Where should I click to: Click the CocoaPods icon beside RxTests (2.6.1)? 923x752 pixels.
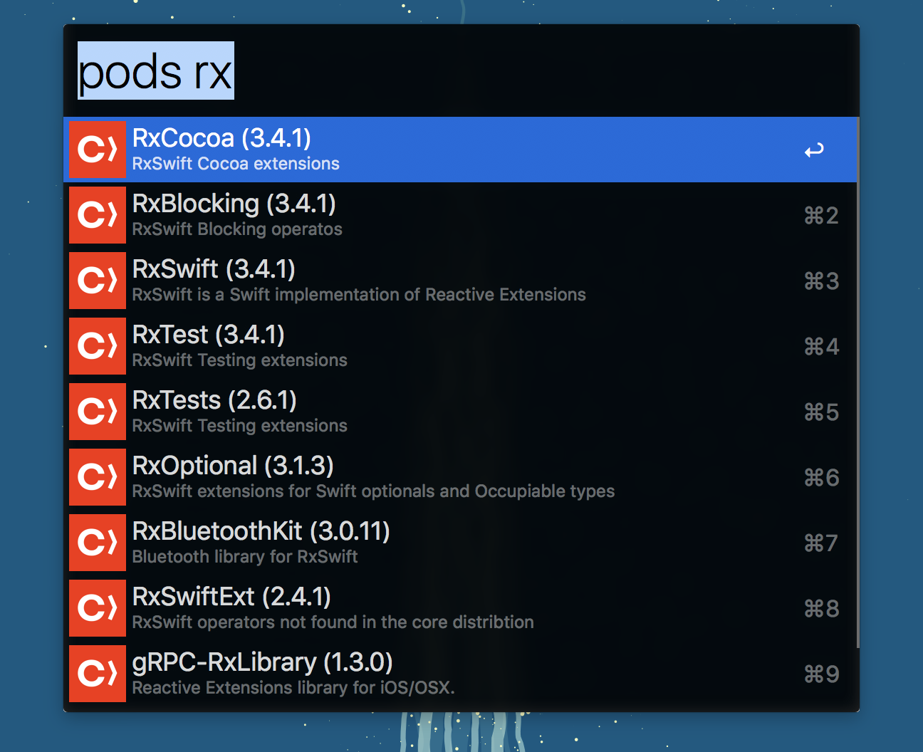98,412
